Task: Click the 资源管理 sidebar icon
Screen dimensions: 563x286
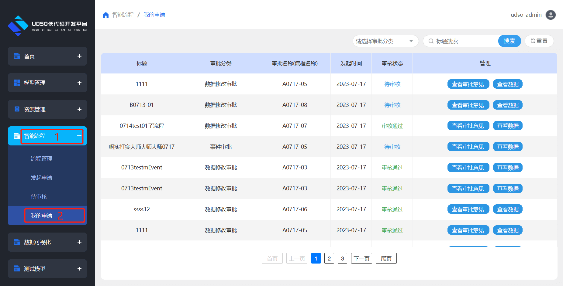Action: coord(17,109)
